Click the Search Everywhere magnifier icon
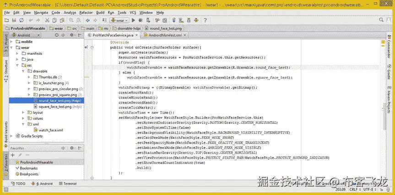 381,20
